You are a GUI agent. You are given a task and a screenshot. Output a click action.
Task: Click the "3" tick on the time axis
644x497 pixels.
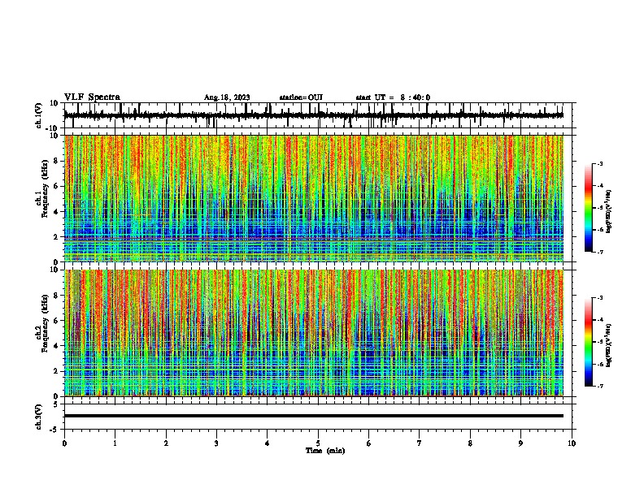pos(216,443)
